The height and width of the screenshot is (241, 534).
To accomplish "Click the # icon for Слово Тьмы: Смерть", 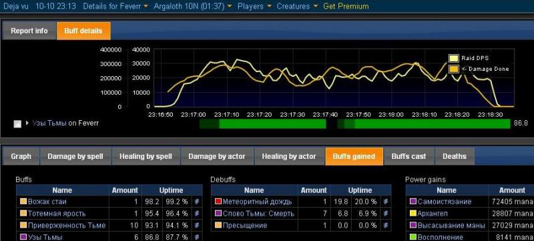I will click(x=386, y=214).
